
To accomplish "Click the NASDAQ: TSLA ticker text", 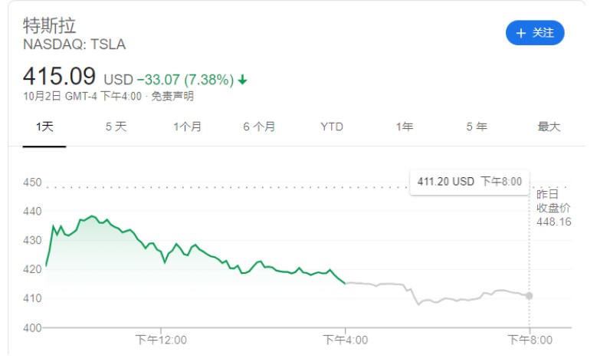I will [x=74, y=44].
